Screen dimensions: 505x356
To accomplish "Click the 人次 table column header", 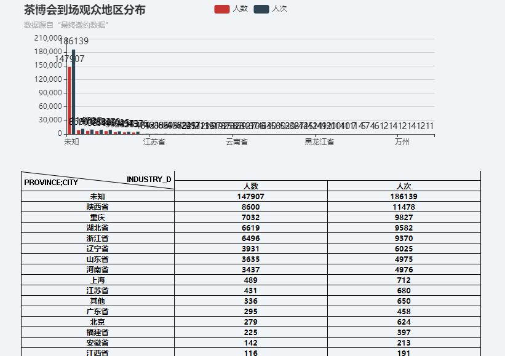I will click(x=404, y=186).
